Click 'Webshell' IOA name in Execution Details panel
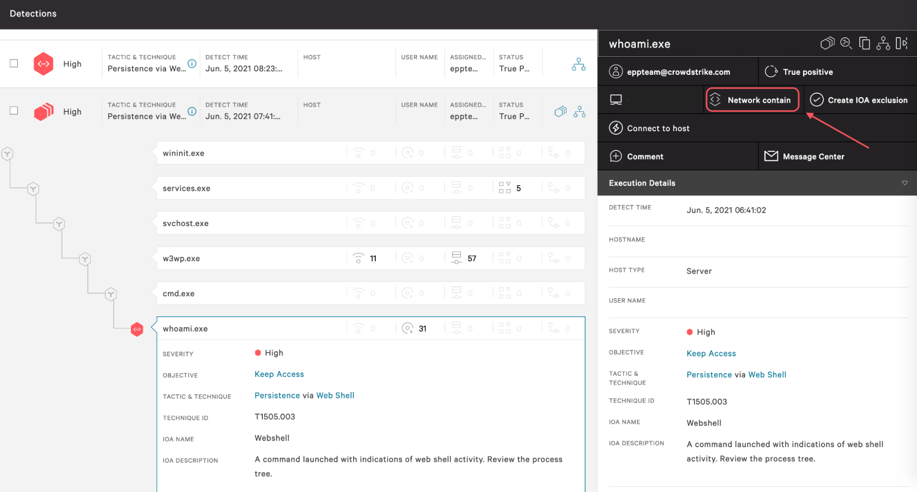Image resolution: width=917 pixels, height=492 pixels. pyautogui.click(x=704, y=423)
